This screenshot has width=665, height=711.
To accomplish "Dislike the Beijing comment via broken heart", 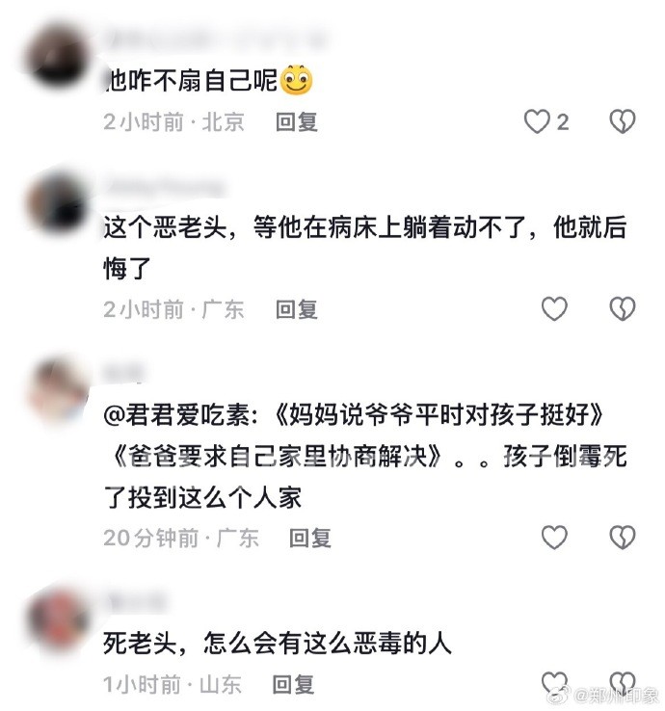I will [623, 121].
